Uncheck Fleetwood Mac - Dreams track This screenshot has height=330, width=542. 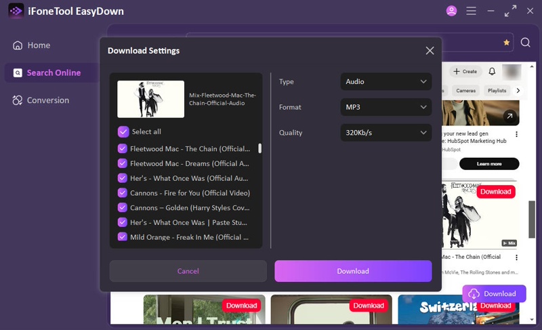[x=123, y=163]
